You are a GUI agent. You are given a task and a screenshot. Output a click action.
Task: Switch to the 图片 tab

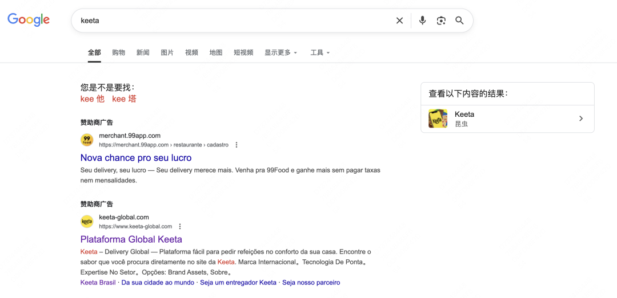click(167, 52)
